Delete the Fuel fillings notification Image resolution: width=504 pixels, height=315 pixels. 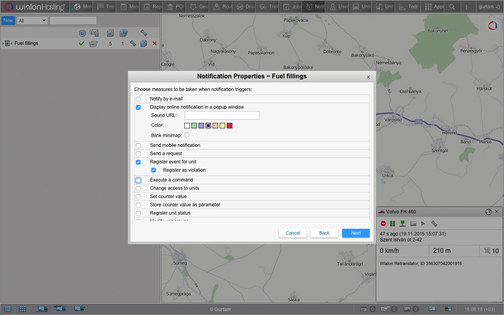154,43
